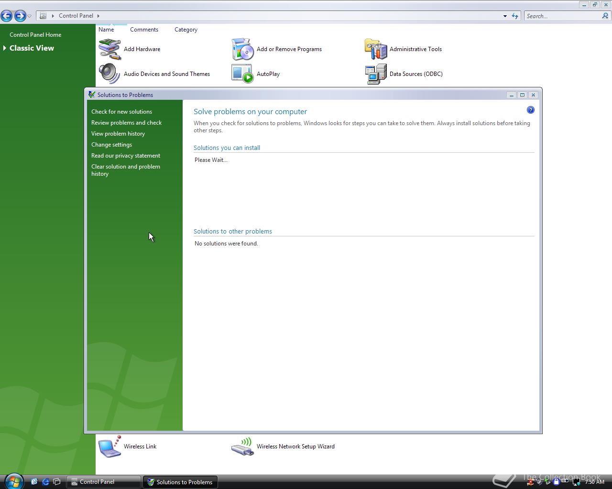Click the Switch between windows Quick Launch icon
Image resolution: width=612 pixels, height=489 pixels.
(57, 482)
